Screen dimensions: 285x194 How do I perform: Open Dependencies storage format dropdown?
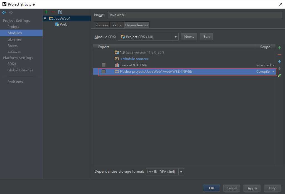[181, 172]
